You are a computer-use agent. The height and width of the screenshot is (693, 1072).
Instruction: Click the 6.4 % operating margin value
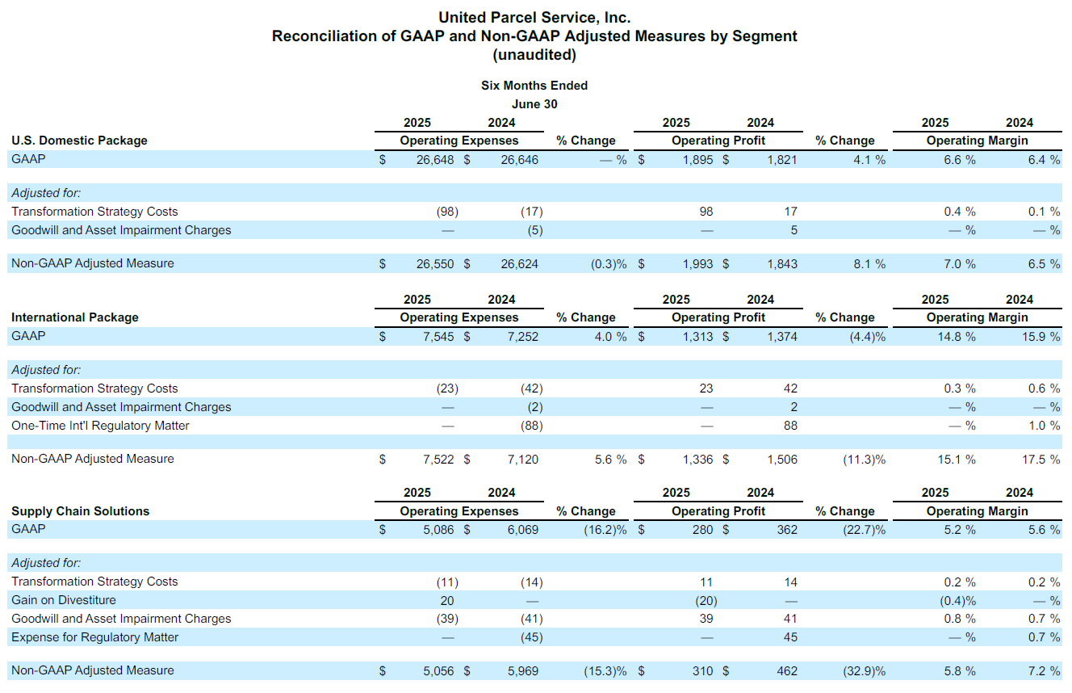click(x=1044, y=160)
